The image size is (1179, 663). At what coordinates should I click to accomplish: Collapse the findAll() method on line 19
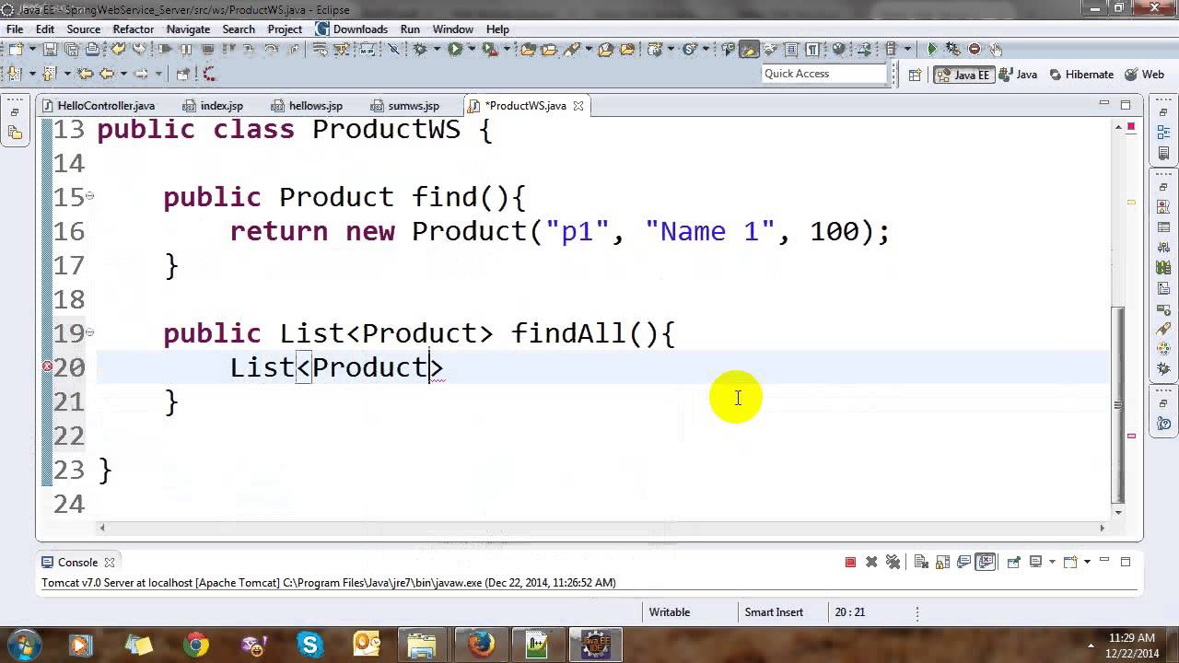click(x=89, y=331)
